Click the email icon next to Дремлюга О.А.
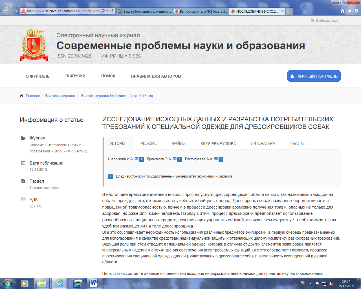 (175, 159)
